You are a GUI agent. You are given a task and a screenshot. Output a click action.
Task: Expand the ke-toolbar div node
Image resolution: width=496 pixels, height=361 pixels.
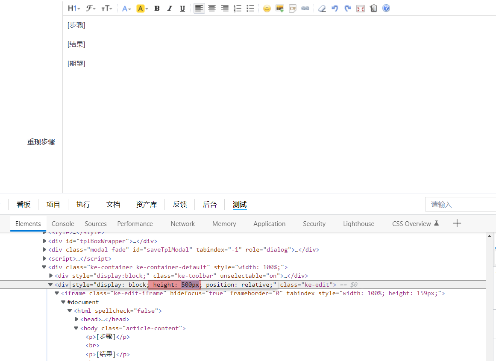pos(50,276)
